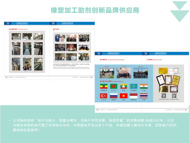Open the first technical service photo
The image size is (190, 143).
pos(16,36)
